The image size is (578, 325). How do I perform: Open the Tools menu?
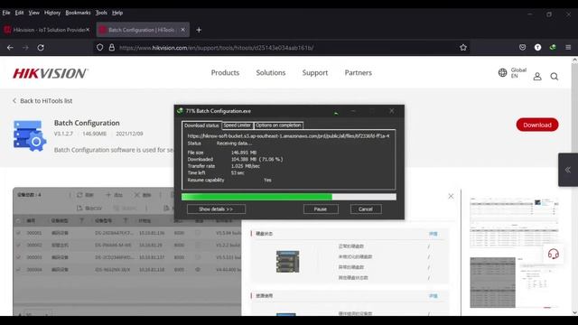click(x=101, y=13)
